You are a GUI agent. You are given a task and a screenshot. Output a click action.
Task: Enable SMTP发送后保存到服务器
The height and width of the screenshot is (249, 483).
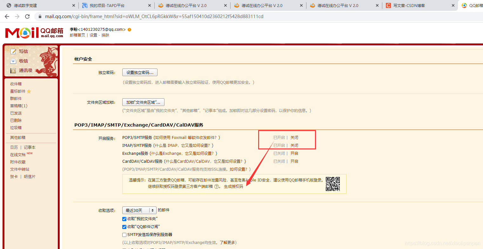(x=124, y=234)
